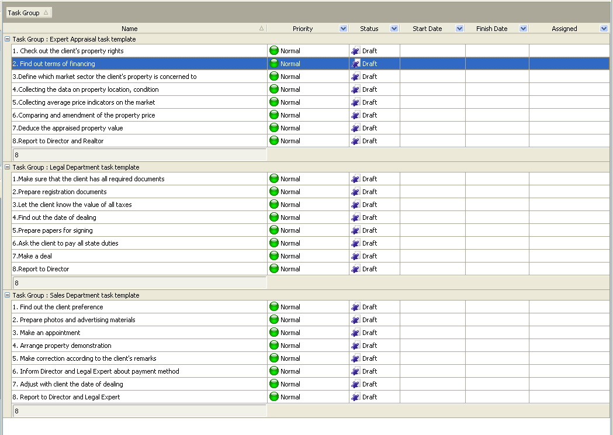Open the Priority column filter dropdown
613x435 pixels.
pos(342,29)
